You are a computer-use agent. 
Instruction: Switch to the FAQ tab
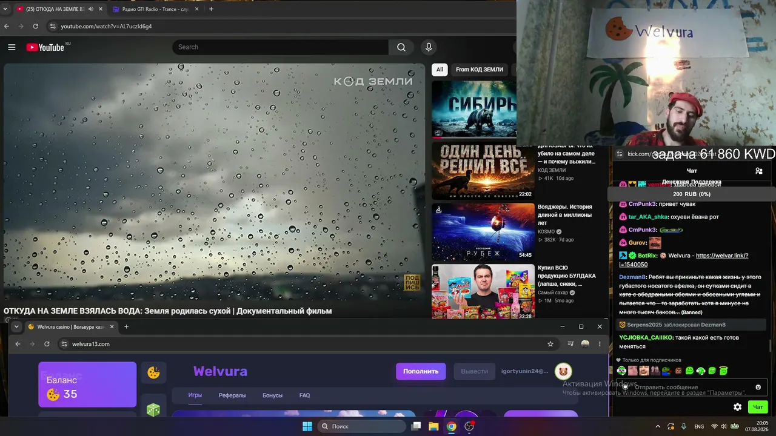(x=304, y=395)
